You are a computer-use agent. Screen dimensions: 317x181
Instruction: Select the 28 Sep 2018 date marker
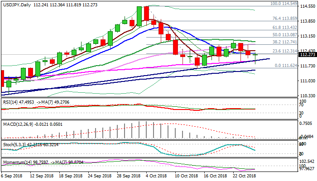(127, 176)
